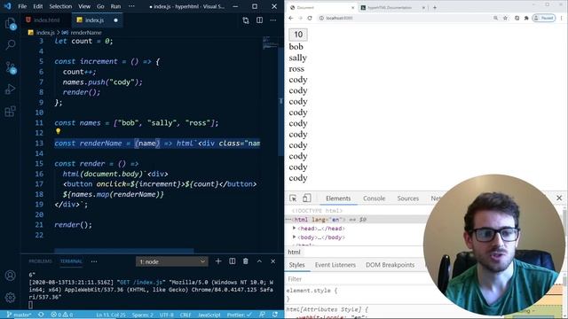The image size is (568, 319).
Task: Open the Extensions view icon
Action: [x=11, y=111]
